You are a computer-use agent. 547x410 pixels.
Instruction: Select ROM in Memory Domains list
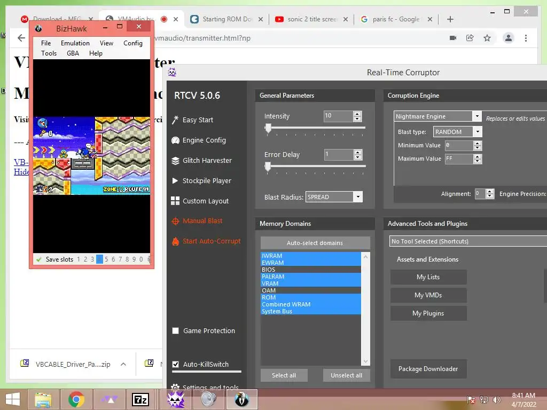point(311,297)
